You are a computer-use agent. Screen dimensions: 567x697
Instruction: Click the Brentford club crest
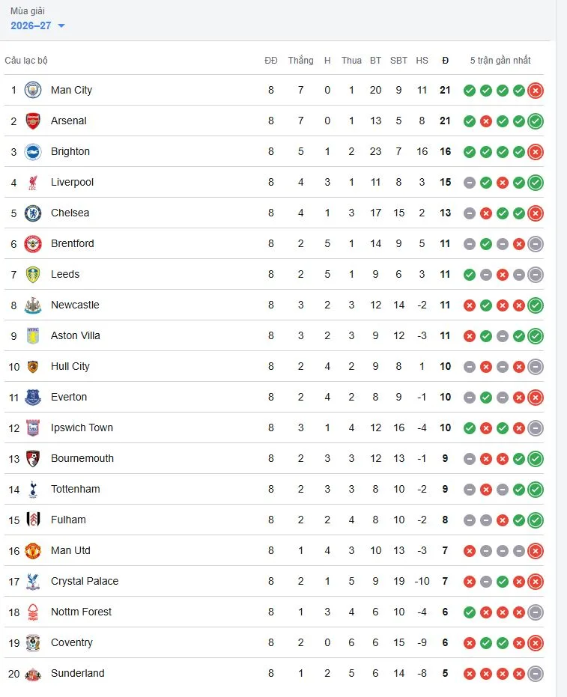coord(33,243)
